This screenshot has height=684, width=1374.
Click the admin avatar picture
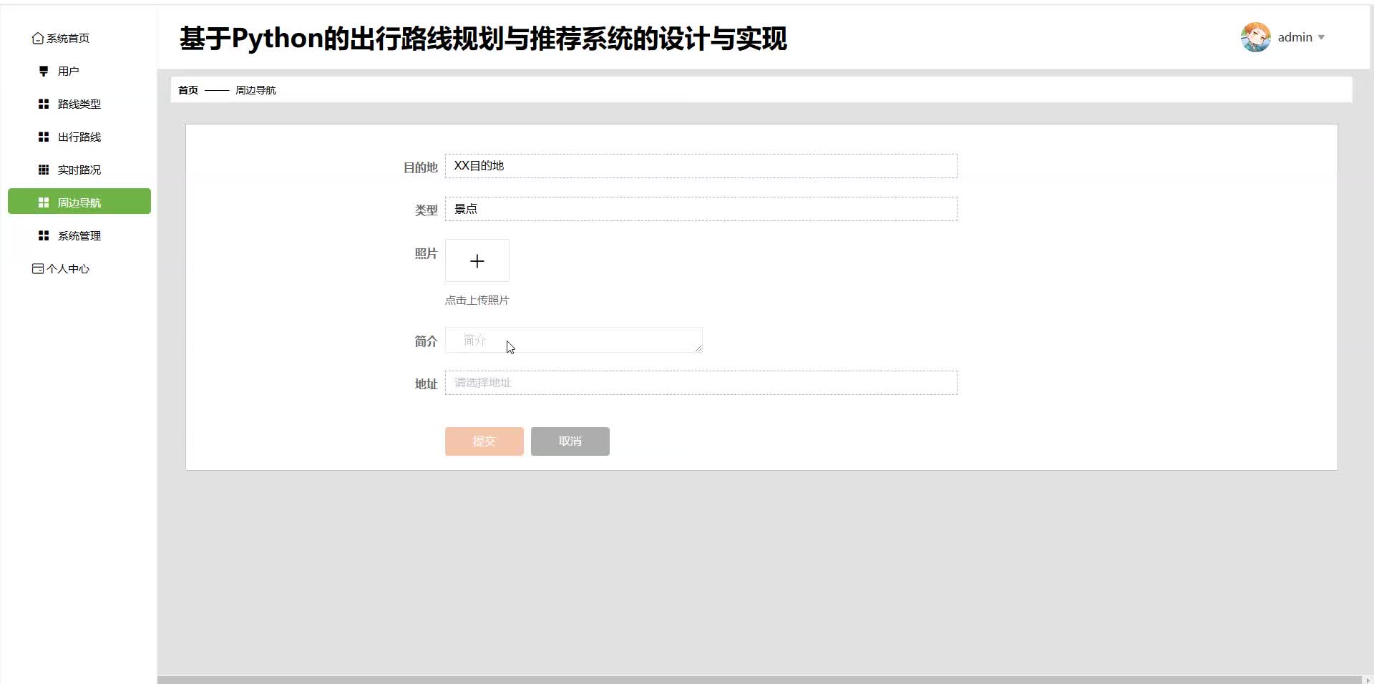pos(1255,36)
